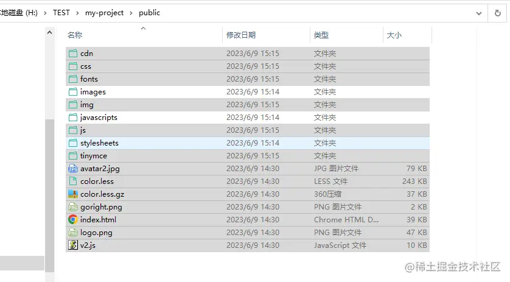This screenshot has width=510, height=282.
Task: Select the file name index.html
Action: tap(98, 220)
